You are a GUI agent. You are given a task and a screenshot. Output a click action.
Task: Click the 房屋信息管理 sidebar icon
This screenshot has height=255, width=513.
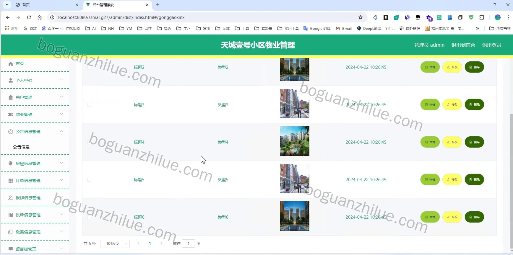tap(11, 164)
